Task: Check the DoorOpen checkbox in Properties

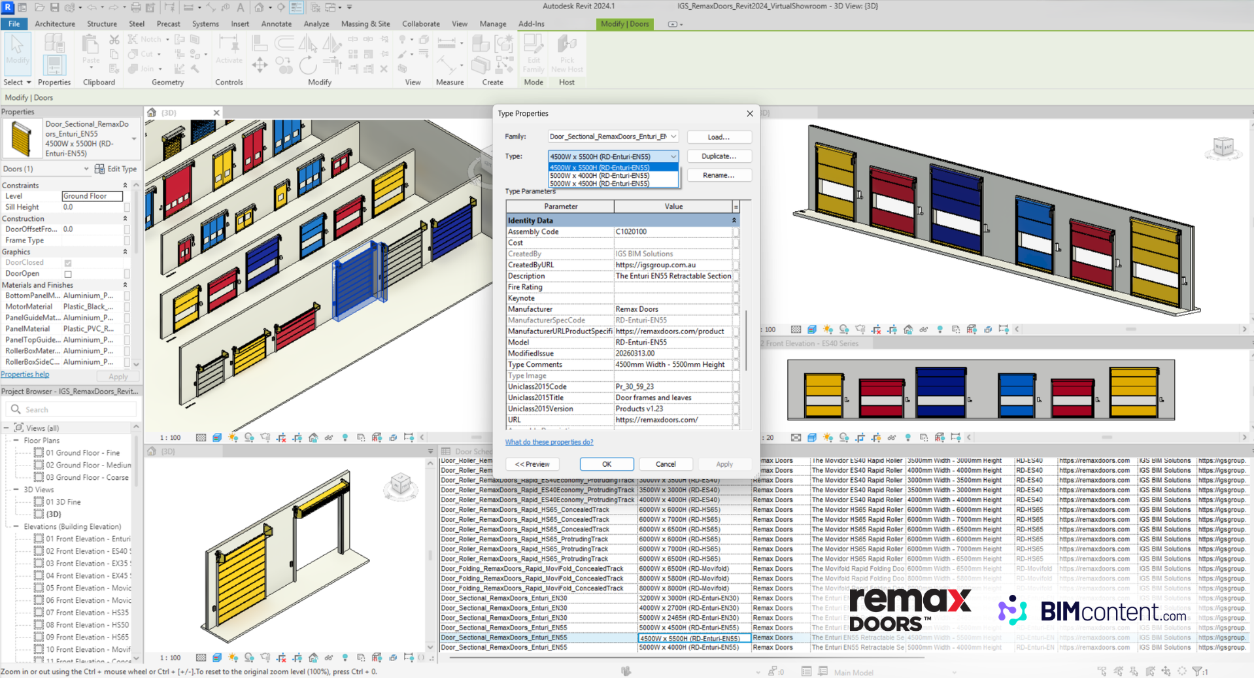Action: tap(68, 273)
